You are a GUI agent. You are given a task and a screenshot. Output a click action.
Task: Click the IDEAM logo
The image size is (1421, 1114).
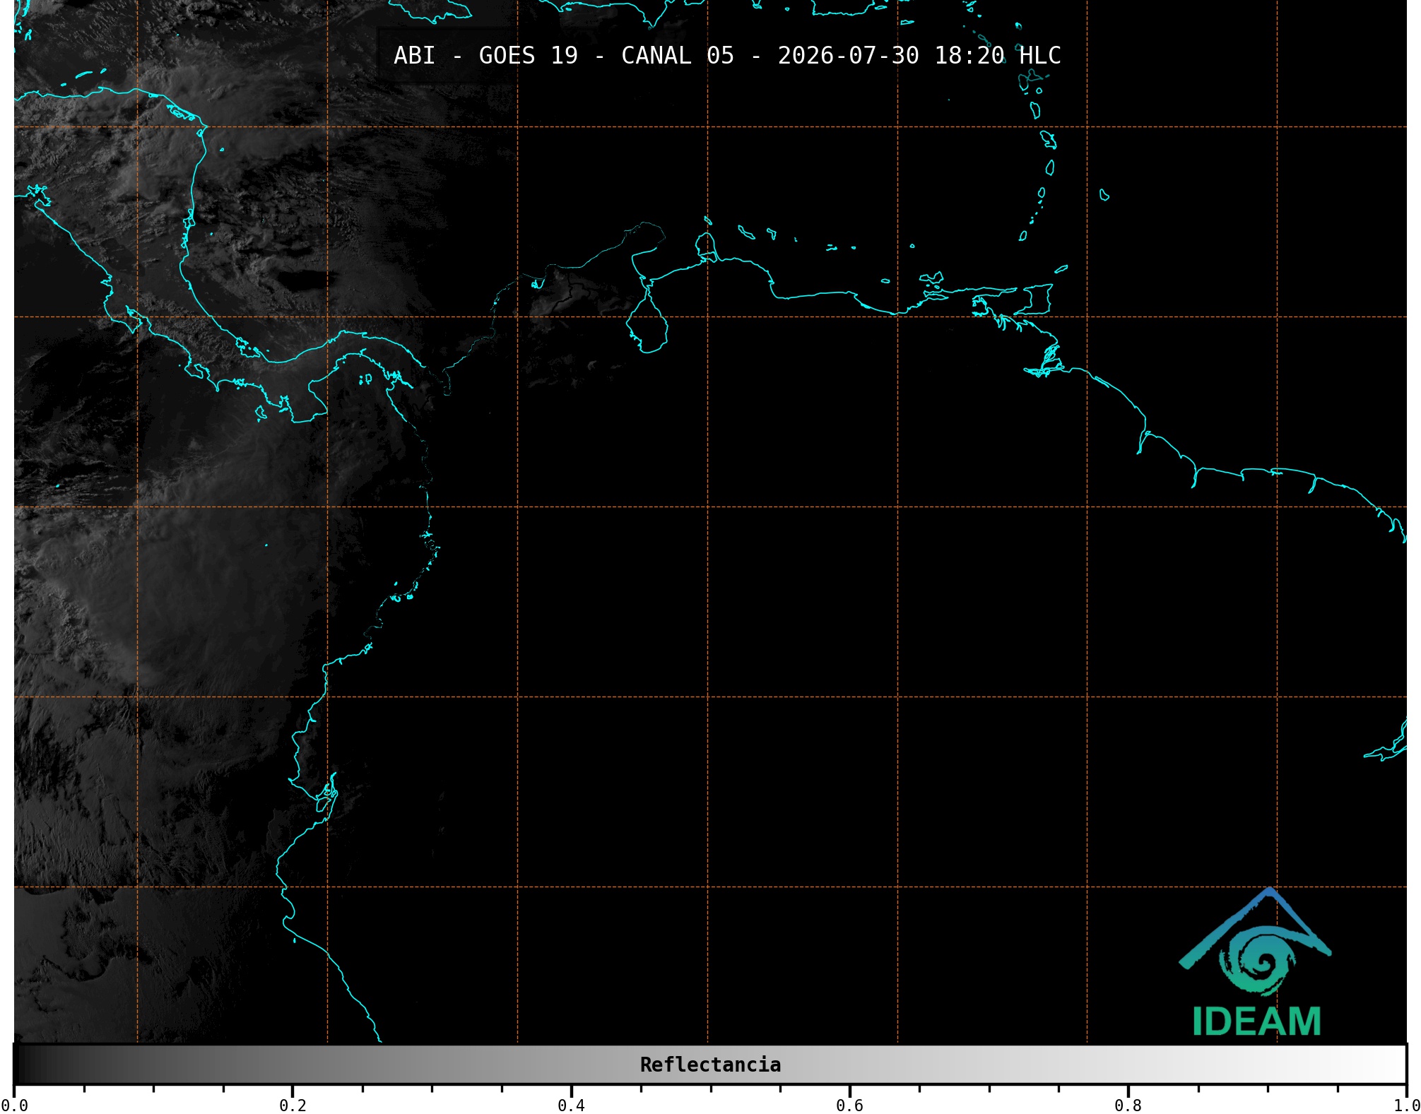pos(1256,962)
